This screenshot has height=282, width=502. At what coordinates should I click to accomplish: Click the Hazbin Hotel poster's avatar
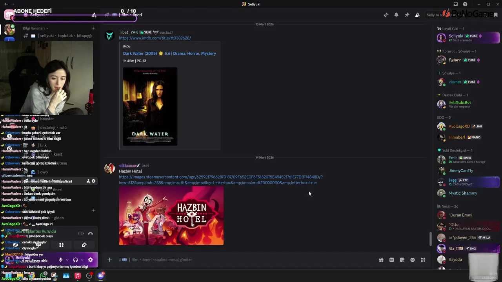click(109, 168)
